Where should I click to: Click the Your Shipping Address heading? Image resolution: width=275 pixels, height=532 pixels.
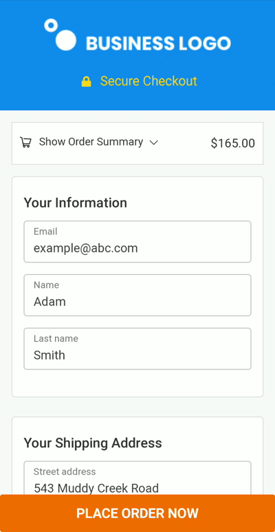(x=93, y=443)
